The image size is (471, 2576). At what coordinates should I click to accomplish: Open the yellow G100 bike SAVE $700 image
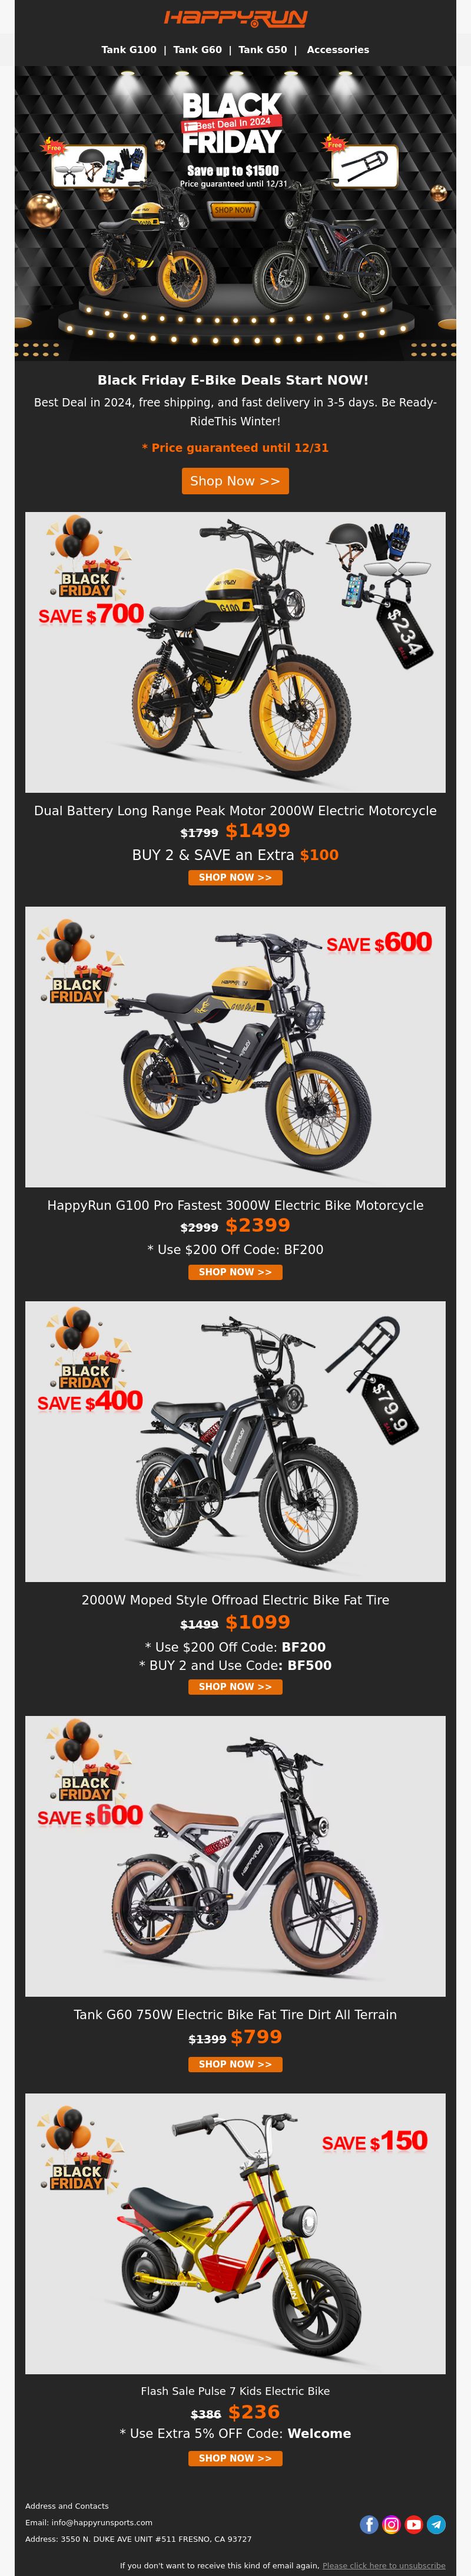click(235, 652)
